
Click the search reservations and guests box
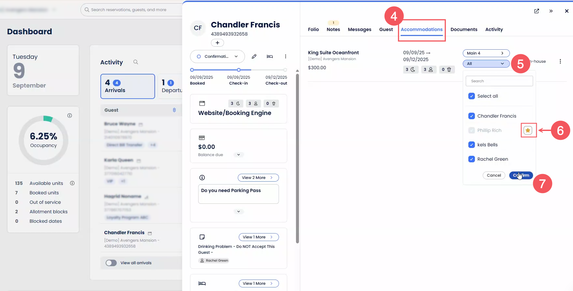click(131, 10)
